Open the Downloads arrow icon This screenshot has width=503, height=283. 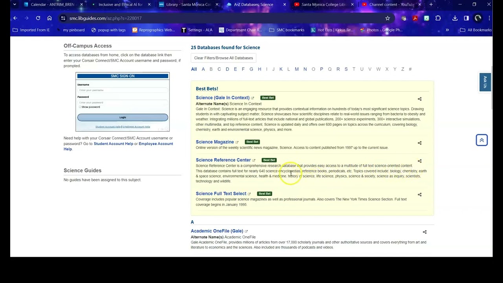[455, 18]
